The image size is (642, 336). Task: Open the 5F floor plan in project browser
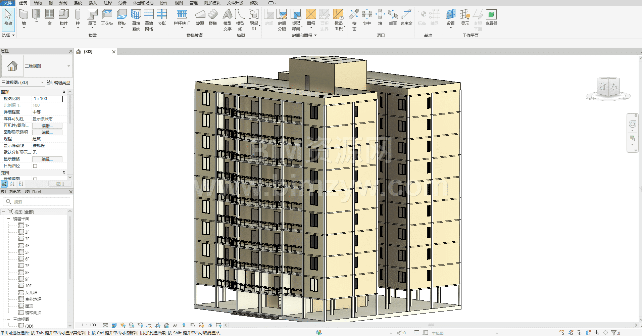[27, 252]
